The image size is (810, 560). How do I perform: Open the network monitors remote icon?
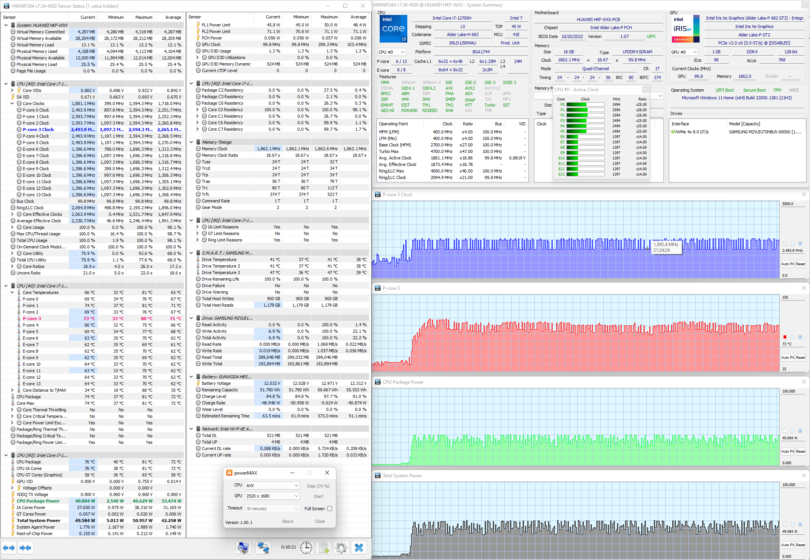pyautogui.click(x=263, y=548)
